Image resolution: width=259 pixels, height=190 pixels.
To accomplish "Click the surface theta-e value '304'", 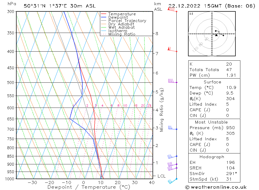I will tap(231, 99).
